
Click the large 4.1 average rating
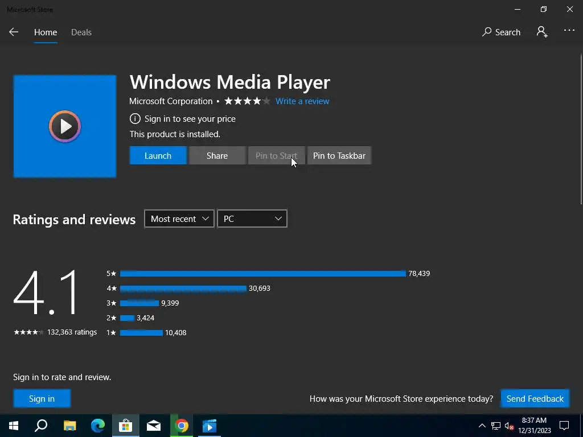[46, 293]
